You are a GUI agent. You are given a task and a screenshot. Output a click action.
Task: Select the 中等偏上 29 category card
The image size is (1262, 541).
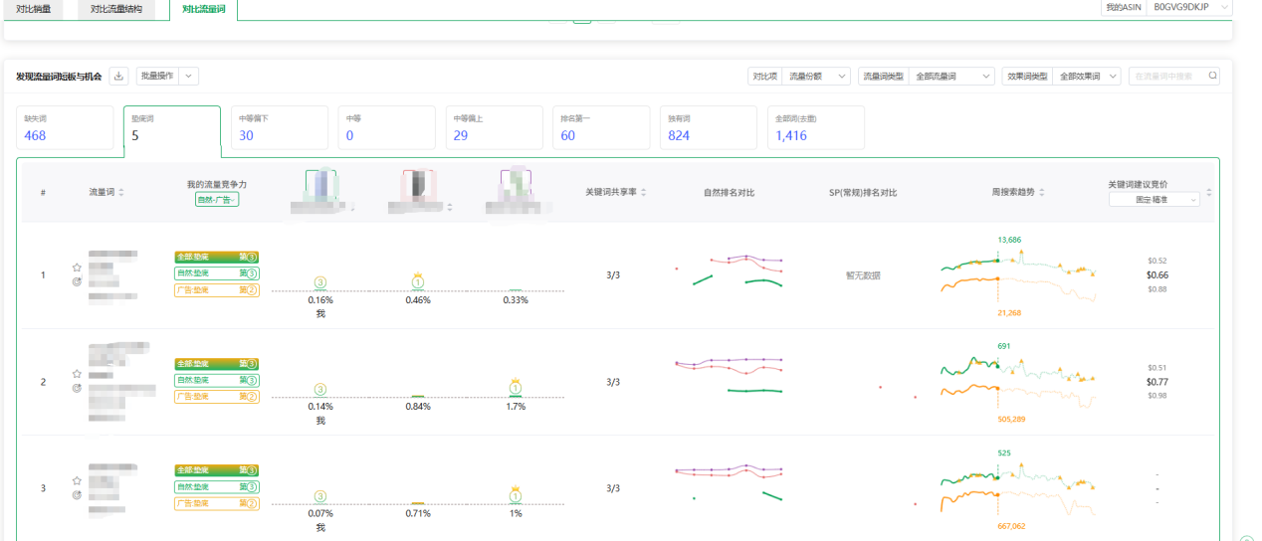click(x=494, y=127)
